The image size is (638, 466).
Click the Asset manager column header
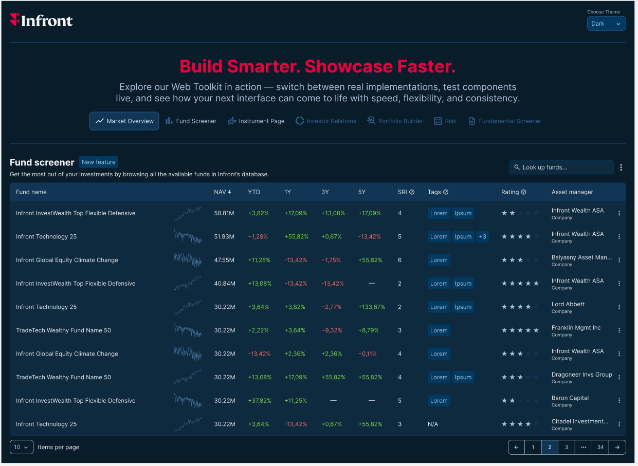[572, 192]
